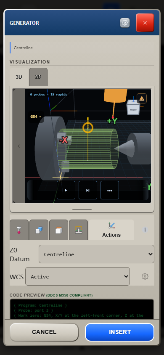Open more simulation options (three dots)
The height and width of the screenshot is (355, 164).
(110, 190)
